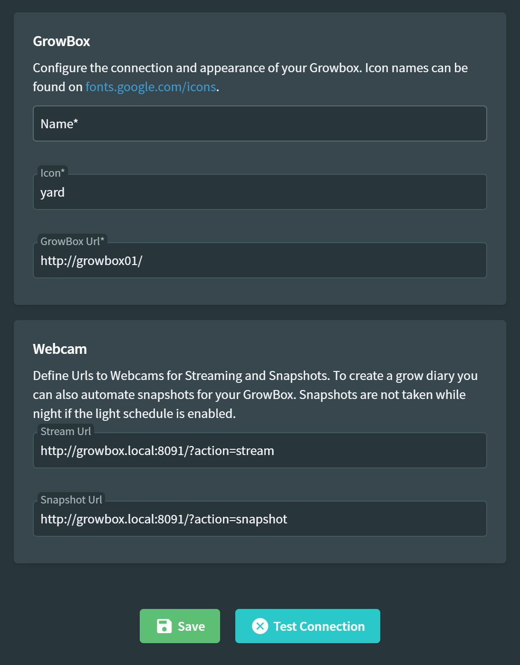Image resolution: width=520 pixels, height=665 pixels.
Task: Click the 'Name*' placeholder text
Action: click(59, 124)
